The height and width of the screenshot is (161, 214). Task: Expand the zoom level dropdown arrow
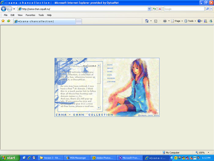(x=208, y=152)
